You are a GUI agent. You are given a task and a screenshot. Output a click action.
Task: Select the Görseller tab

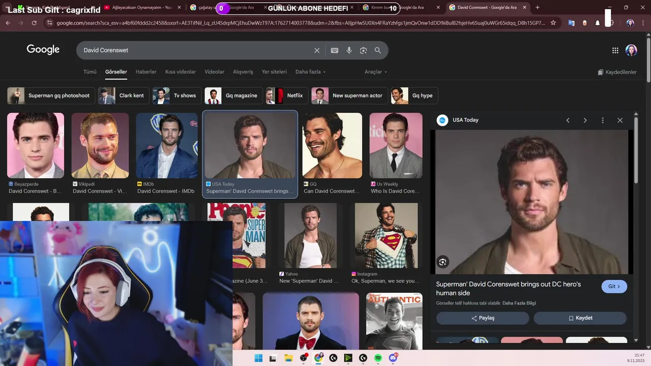(116, 72)
